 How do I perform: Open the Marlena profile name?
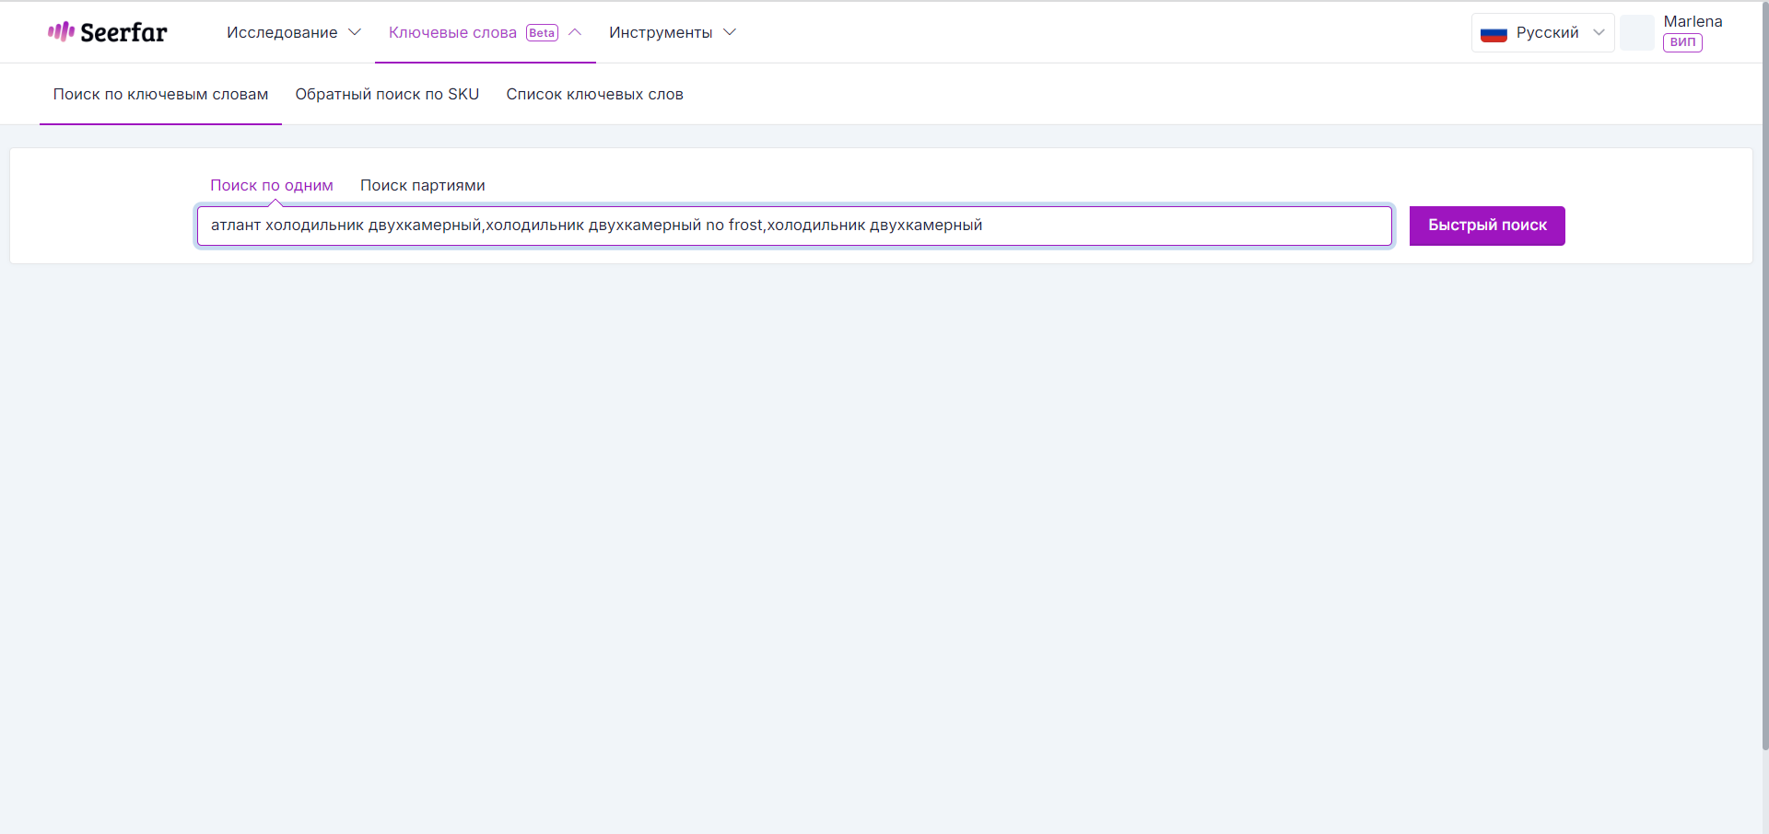click(x=1693, y=21)
